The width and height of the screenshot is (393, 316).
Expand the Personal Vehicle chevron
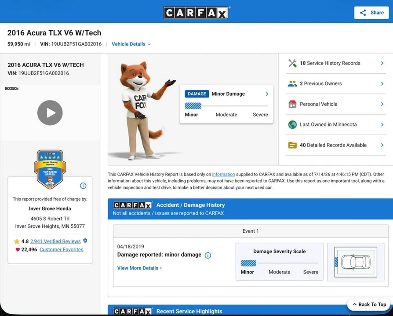pos(382,104)
